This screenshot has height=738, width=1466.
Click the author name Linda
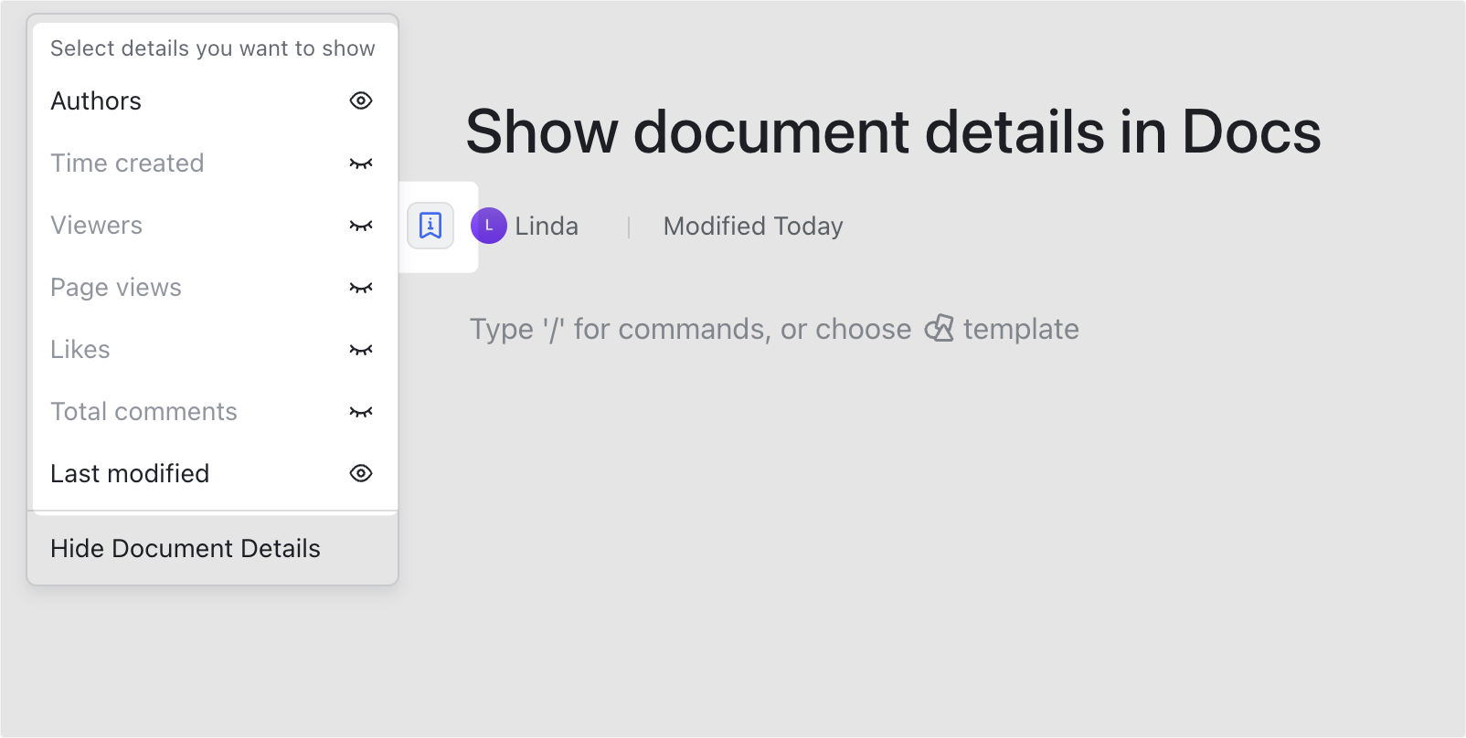547,226
